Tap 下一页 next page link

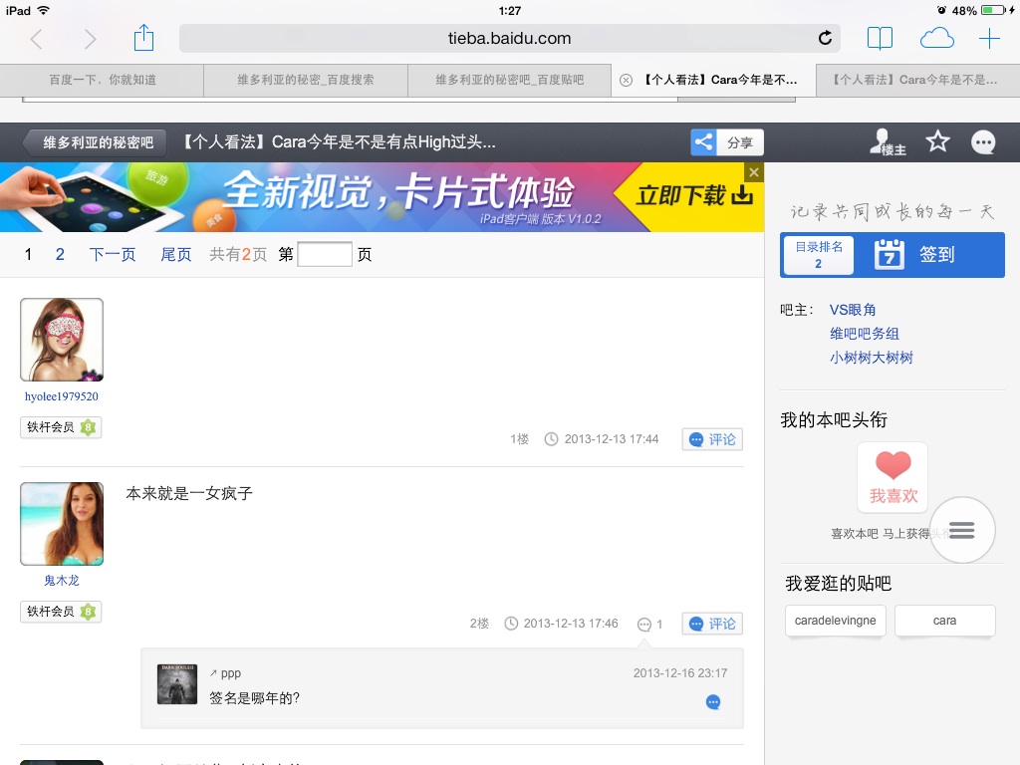coord(113,254)
